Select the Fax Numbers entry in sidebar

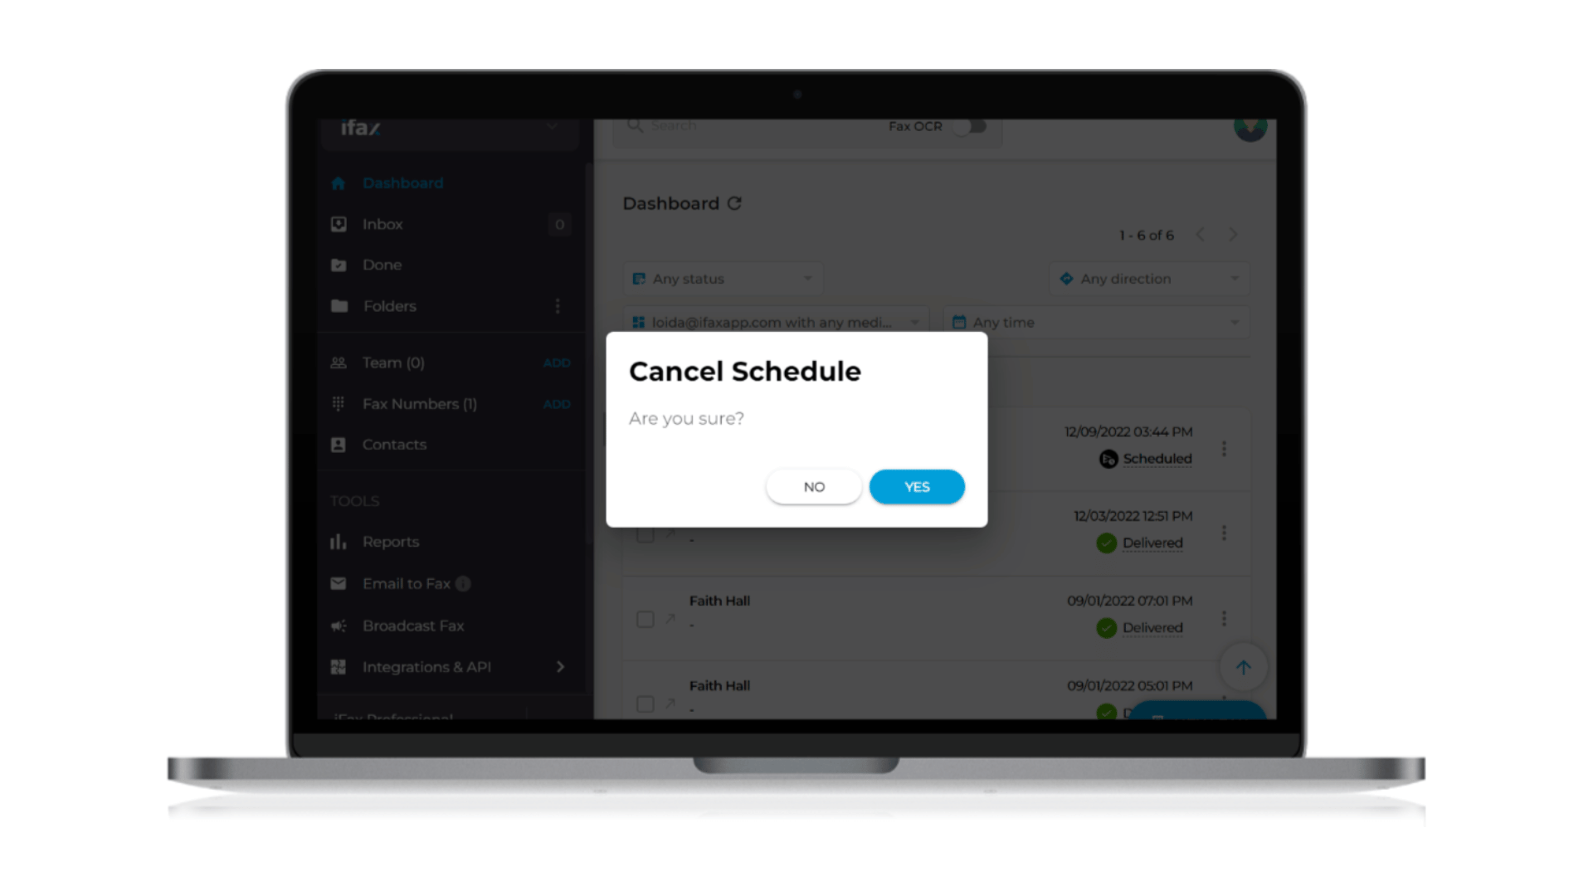(421, 402)
